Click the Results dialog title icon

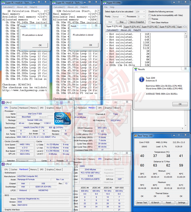[x=136, y=69]
